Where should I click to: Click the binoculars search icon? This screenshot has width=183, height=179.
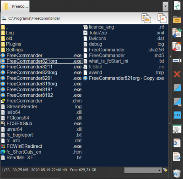177,129
